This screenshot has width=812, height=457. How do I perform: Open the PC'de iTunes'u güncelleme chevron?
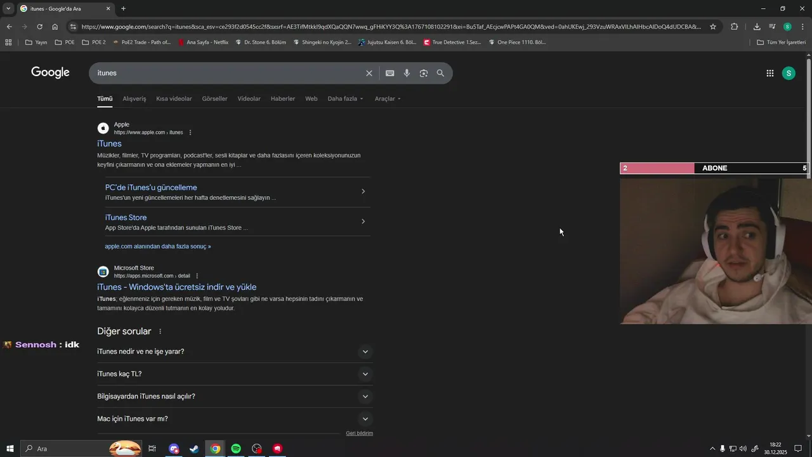[363, 191]
